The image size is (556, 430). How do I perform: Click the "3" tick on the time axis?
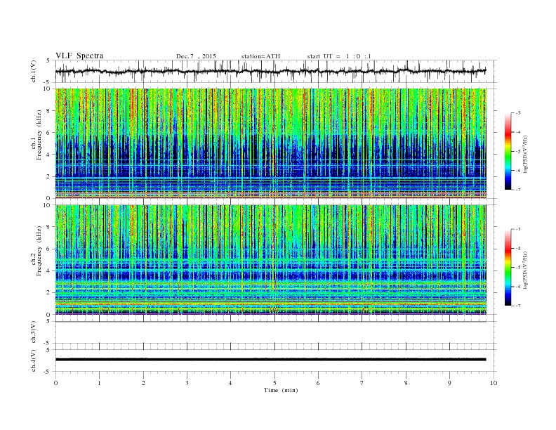187,383
